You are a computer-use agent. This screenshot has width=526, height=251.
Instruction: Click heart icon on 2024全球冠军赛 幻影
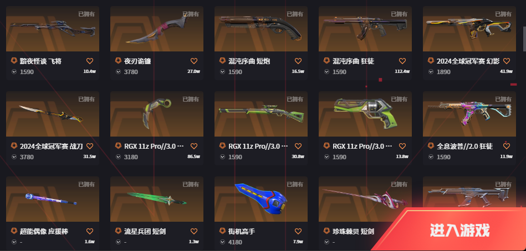tap(507, 61)
